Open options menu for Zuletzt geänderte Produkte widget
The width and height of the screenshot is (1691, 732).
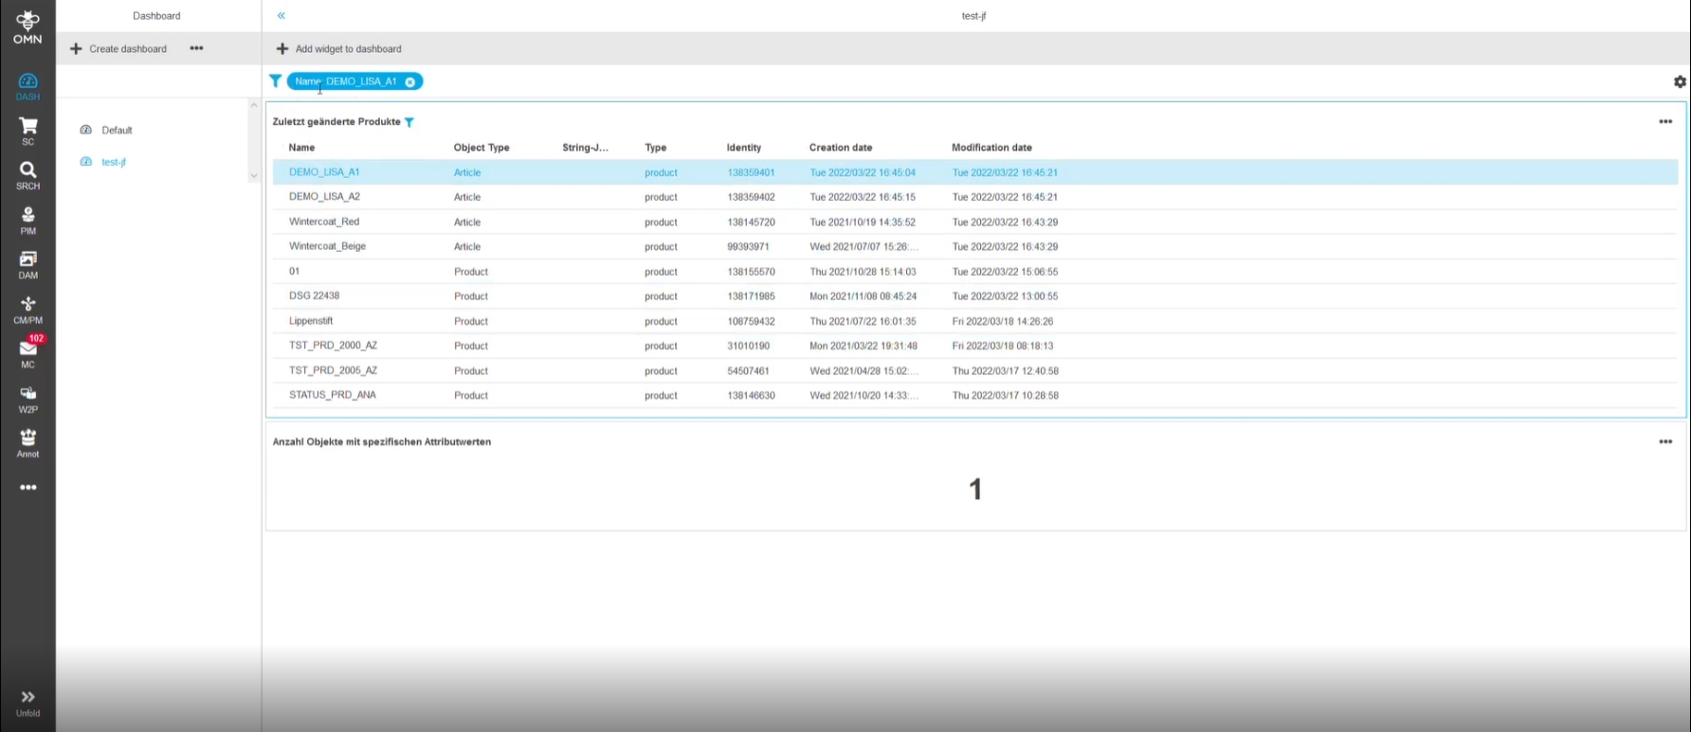(x=1664, y=122)
